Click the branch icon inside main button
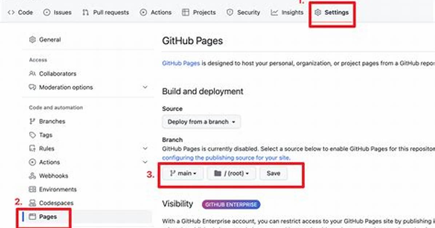Screen dimensions: 435x228 (x=172, y=174)
